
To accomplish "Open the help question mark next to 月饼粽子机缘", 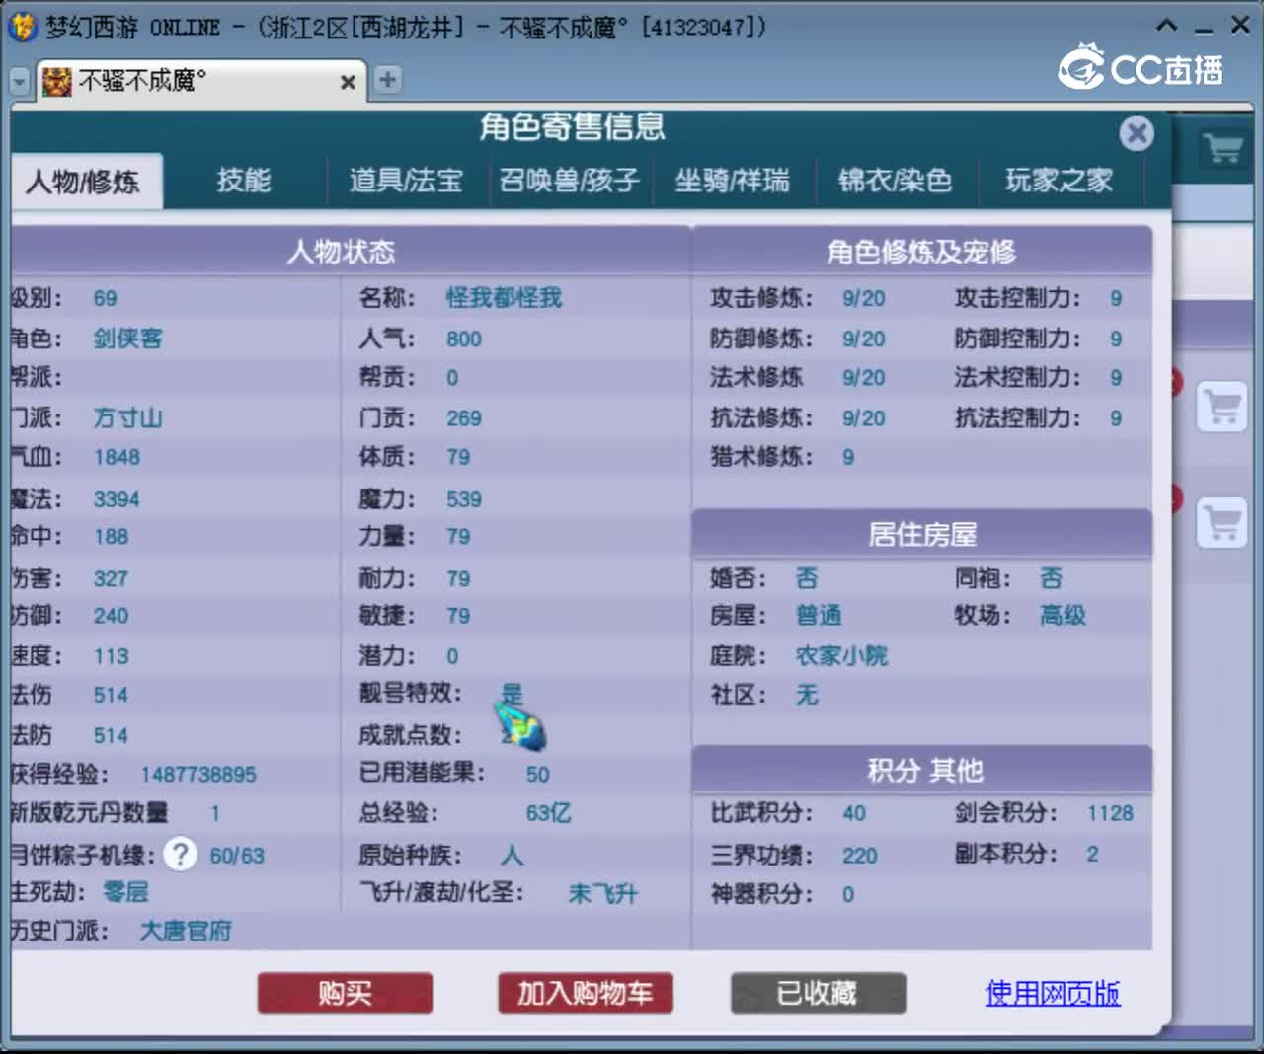I will 180,854.
